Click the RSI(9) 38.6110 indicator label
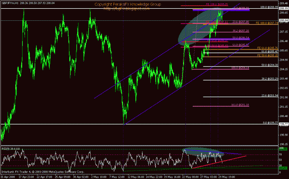The width and height of the screenshot is (289, 179). 11,148
